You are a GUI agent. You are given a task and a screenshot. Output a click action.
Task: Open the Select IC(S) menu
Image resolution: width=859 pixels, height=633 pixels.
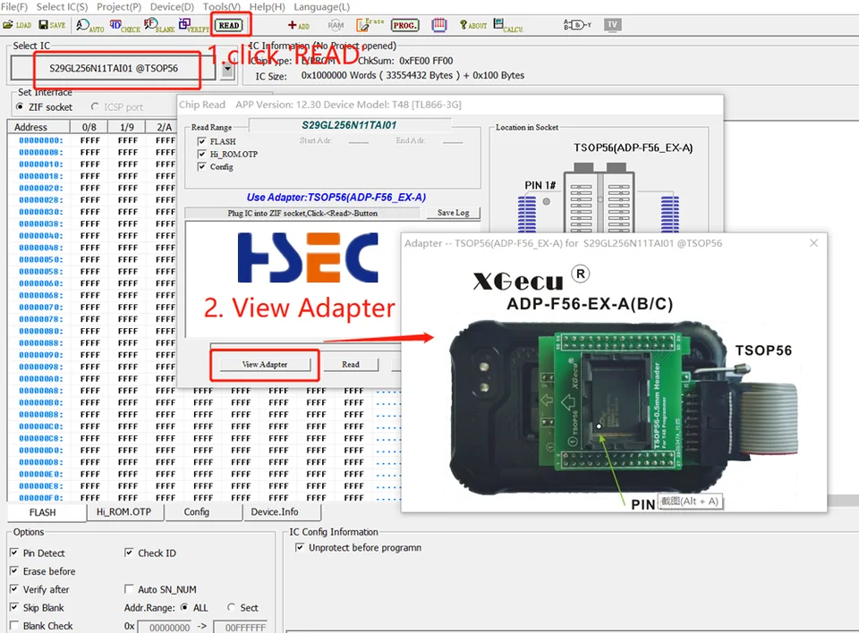(x=62, y=7)
